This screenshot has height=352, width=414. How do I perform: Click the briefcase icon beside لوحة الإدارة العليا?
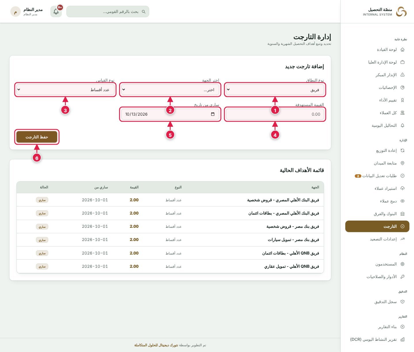coord(402,62)
